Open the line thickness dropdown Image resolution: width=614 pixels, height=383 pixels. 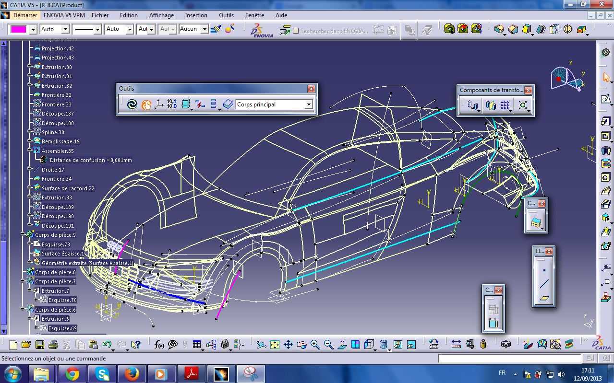pos(97,30)
